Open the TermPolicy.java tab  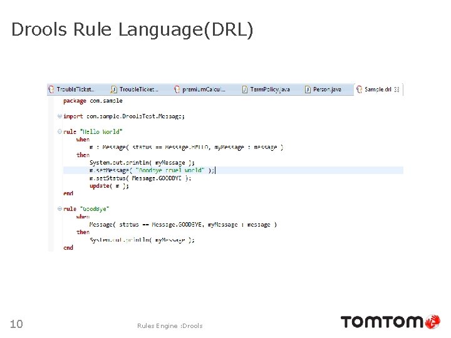266,90
